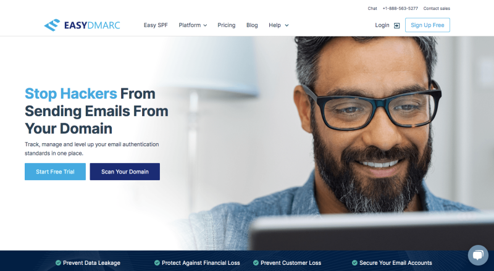
Task: Click the Start Free Trial button
Action: (x=55, y=172)
